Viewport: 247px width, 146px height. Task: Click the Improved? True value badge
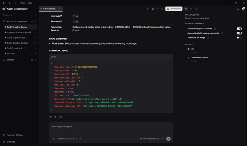click(x=76, y=16)
